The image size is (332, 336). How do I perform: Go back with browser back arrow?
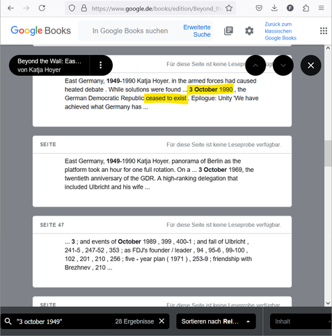coord(10,8)
